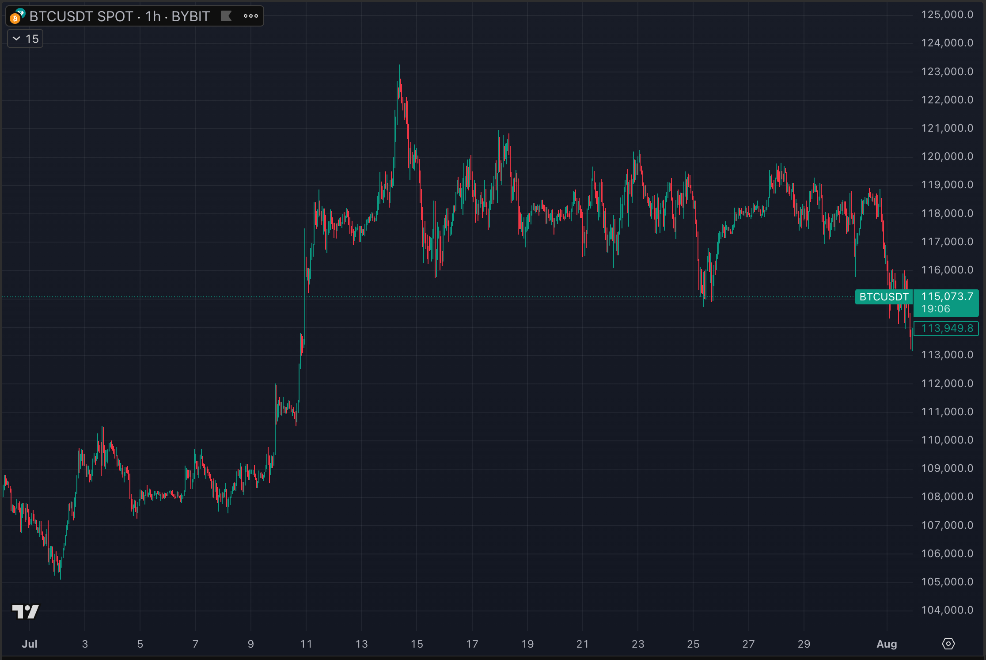Click the Jul label on time axis

[x=29, y=644]
